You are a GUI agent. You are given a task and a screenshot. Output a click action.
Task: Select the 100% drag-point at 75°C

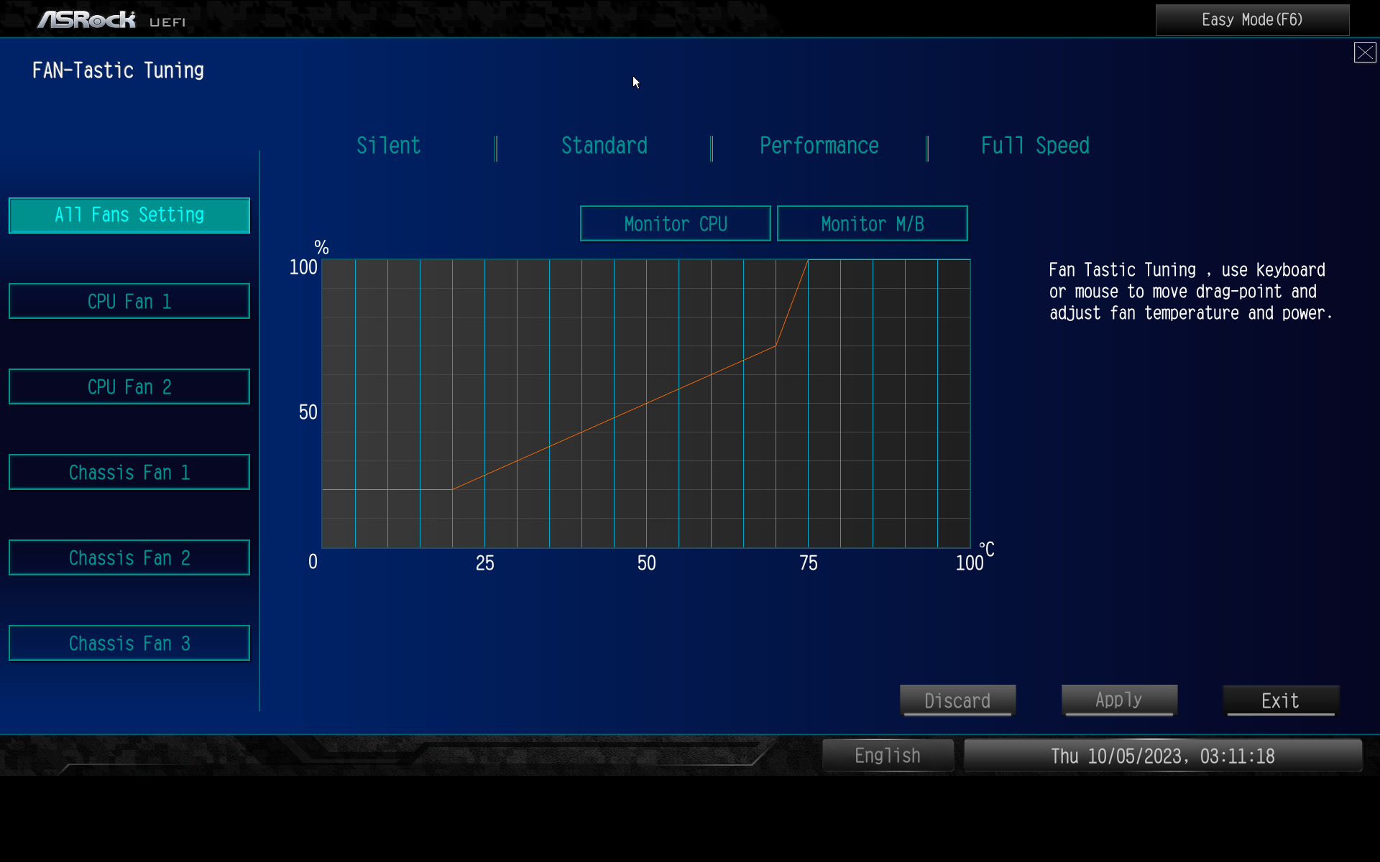coord(808,260)
